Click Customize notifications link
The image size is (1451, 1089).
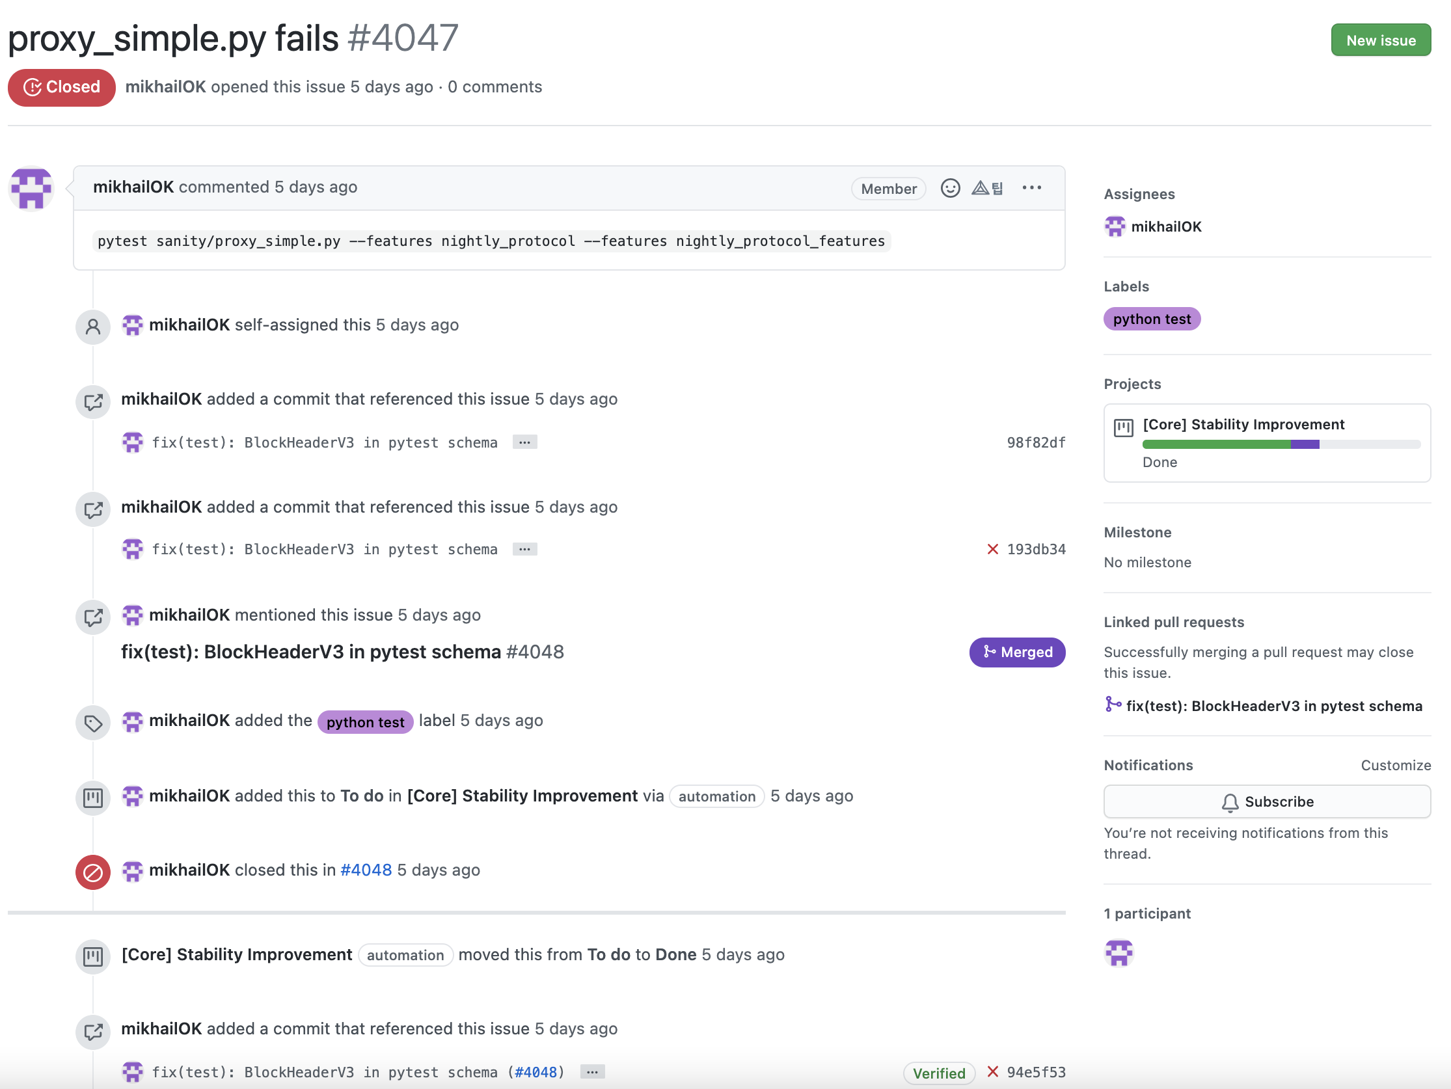[x=1395, y=765]
